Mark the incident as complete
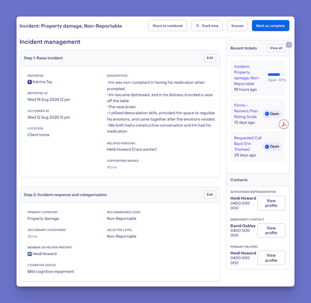The height and width of the screenshot is (303, 311). 271,26
